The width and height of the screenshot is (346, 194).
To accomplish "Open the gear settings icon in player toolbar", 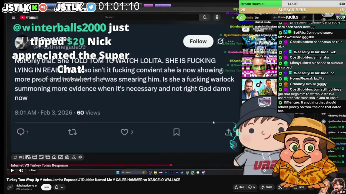I will click(80, 157).
